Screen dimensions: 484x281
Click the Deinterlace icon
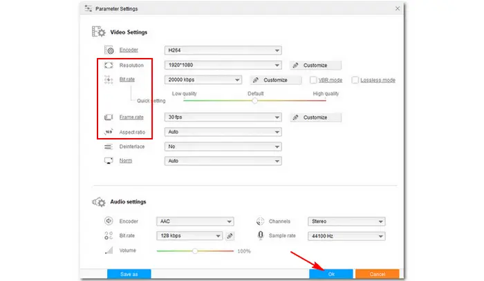109,146
